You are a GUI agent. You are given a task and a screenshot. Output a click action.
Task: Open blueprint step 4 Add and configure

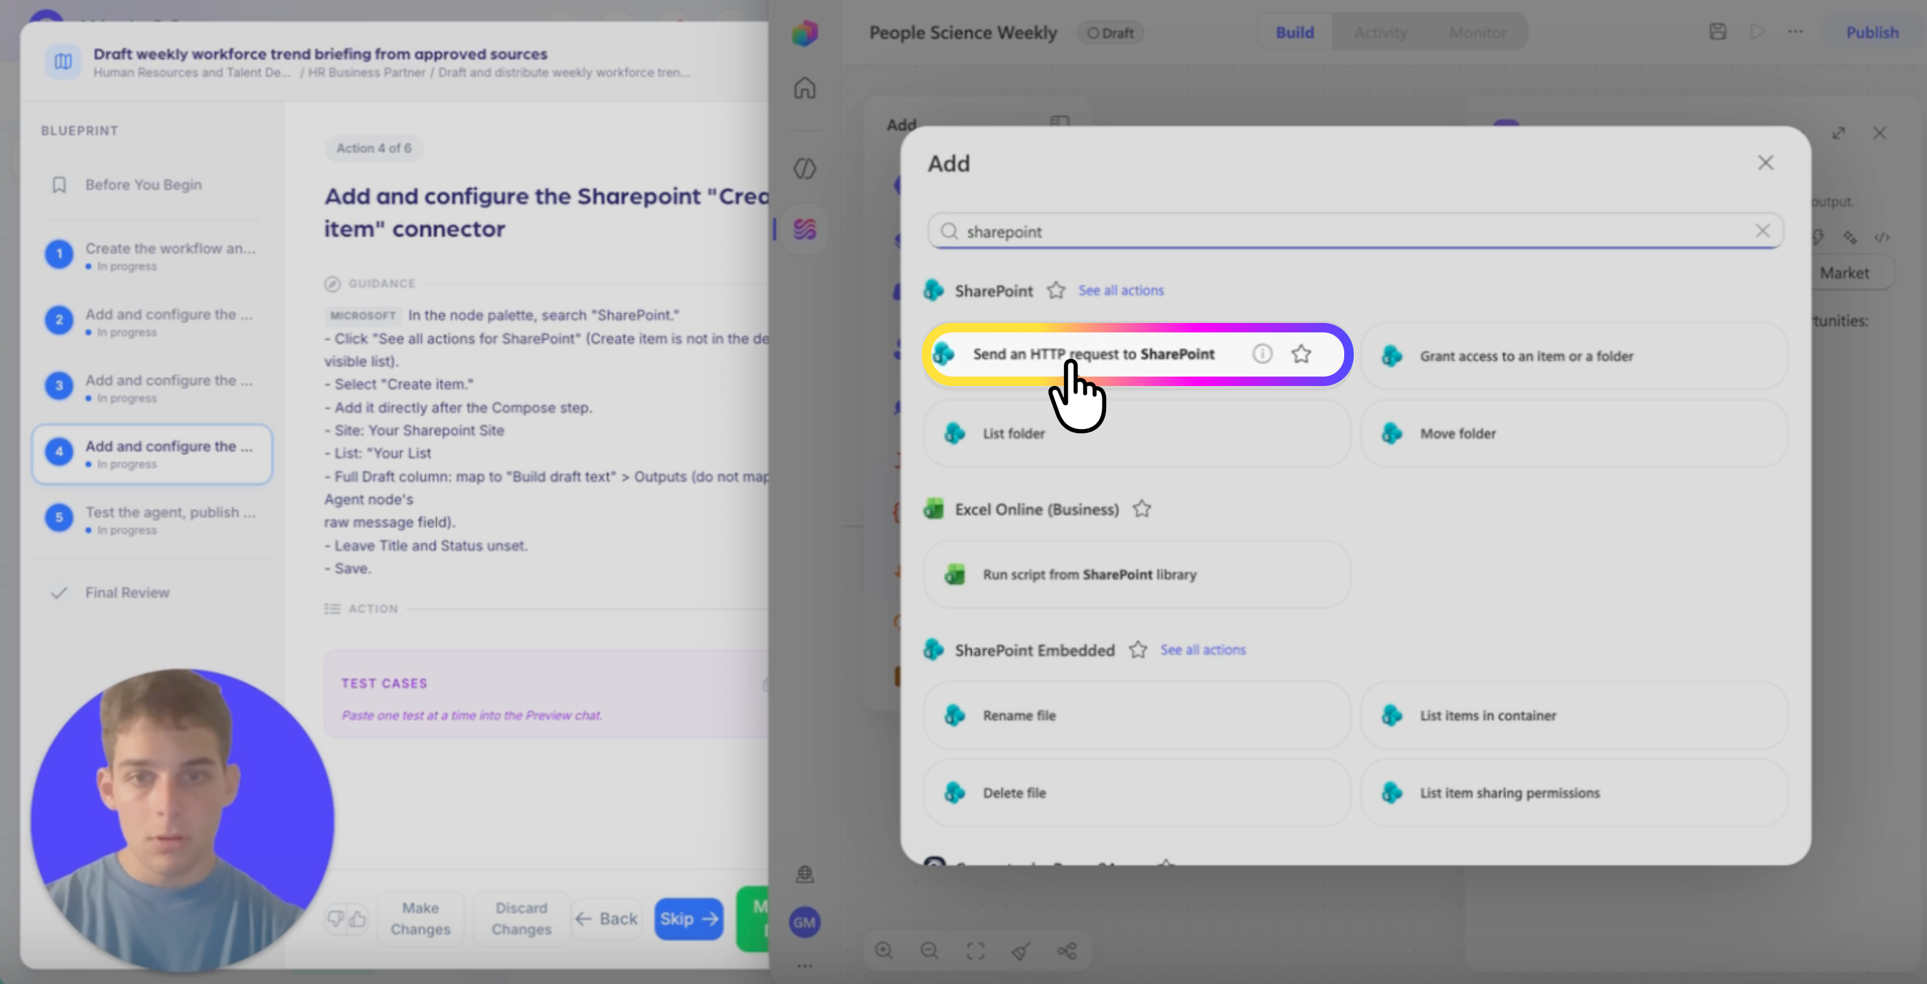point(153,454)
